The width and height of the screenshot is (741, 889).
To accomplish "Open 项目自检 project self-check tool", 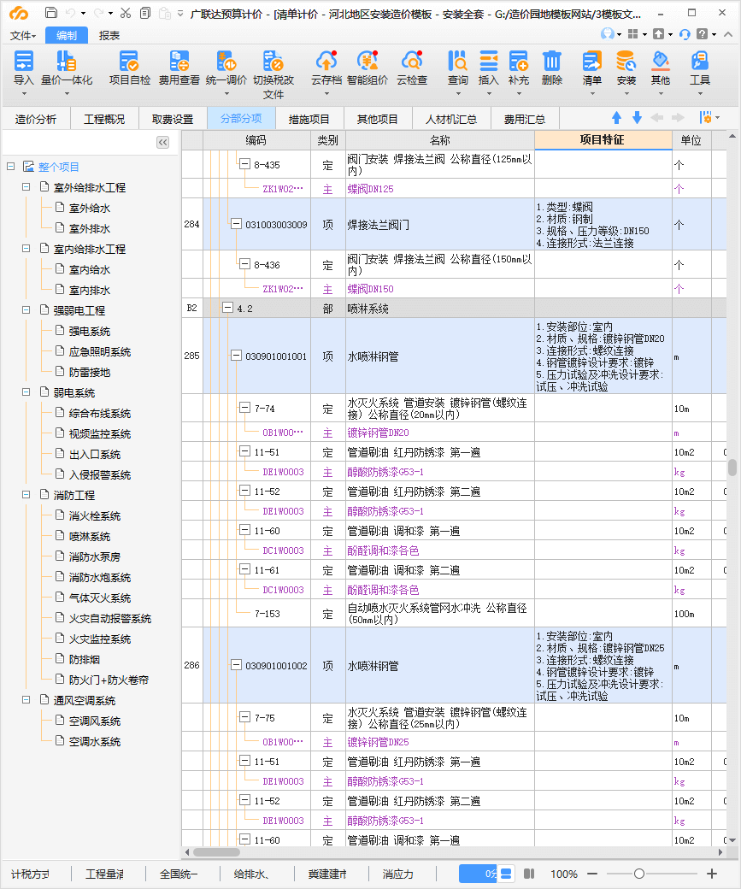I will [129, 62].
